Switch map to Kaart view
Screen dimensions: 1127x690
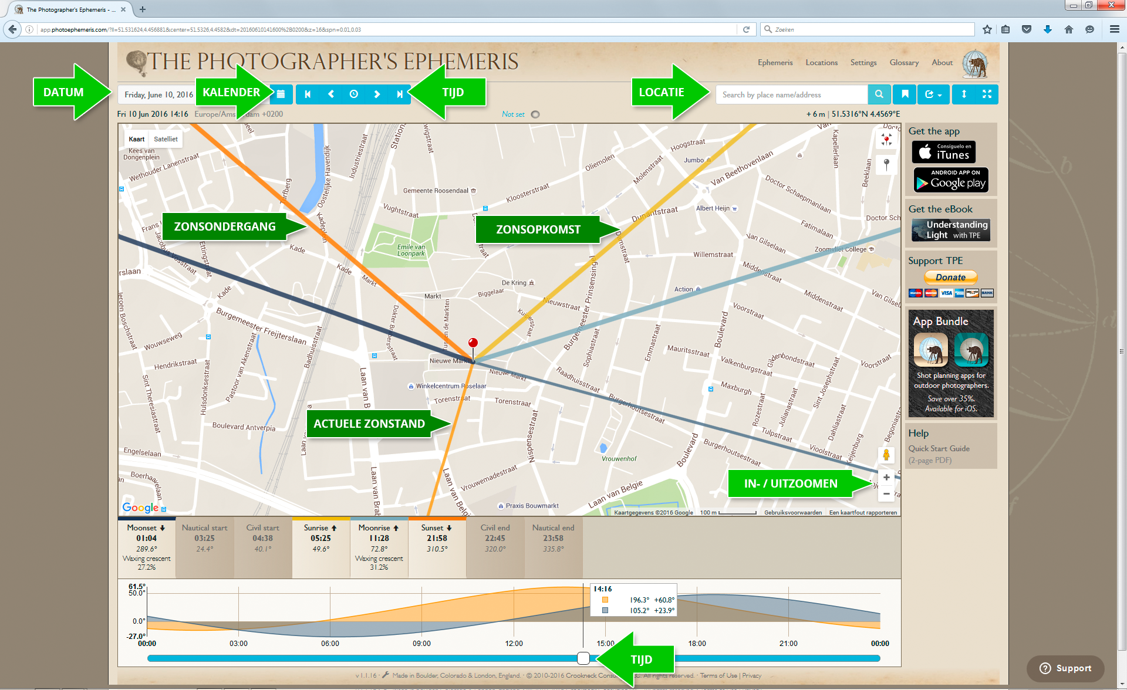pos(137,139)
